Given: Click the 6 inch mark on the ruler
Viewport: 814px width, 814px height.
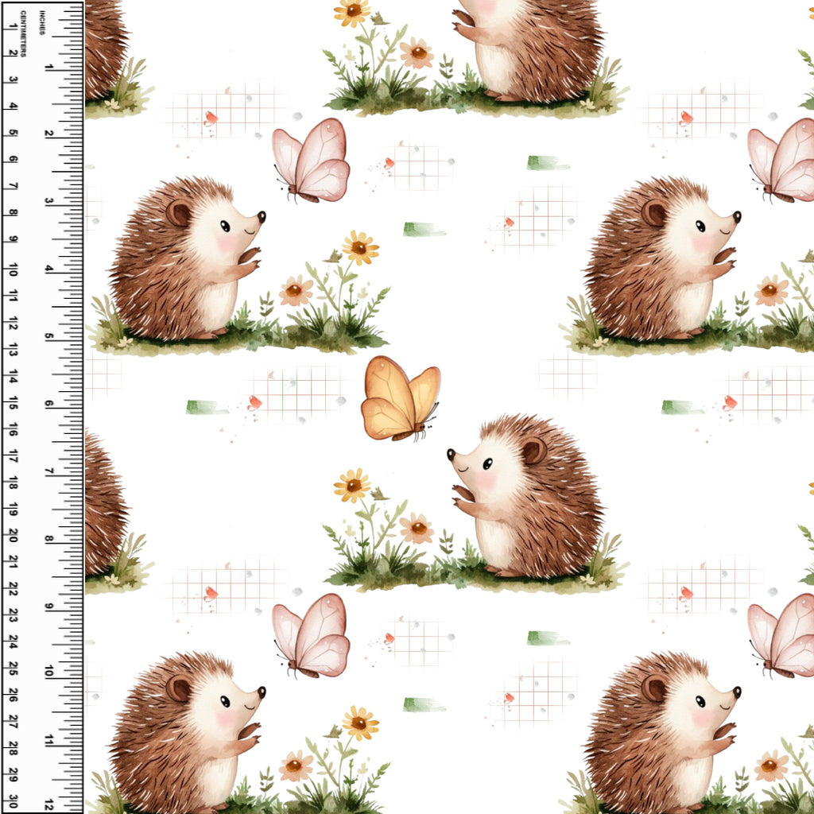Looking at the screenshot, I should 49,404.
